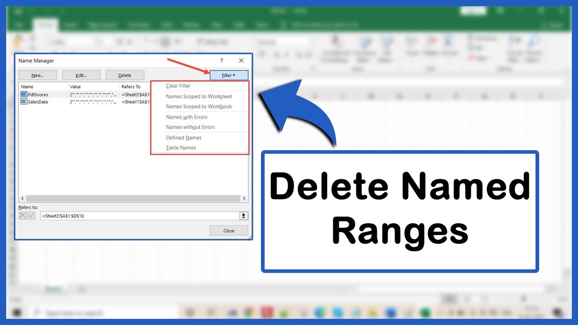Image resolution: width=578 pixels, height=325 pixels.
Task: Select Names with Errors option
Action: click(x=187, y=117)
